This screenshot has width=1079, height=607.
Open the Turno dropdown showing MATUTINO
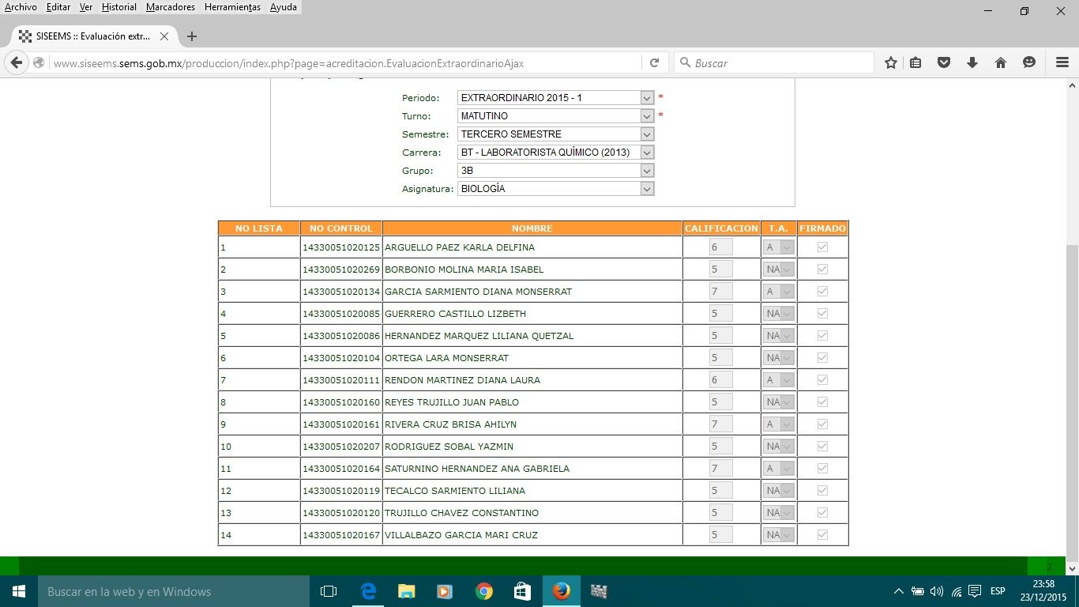tap(556, 116)
